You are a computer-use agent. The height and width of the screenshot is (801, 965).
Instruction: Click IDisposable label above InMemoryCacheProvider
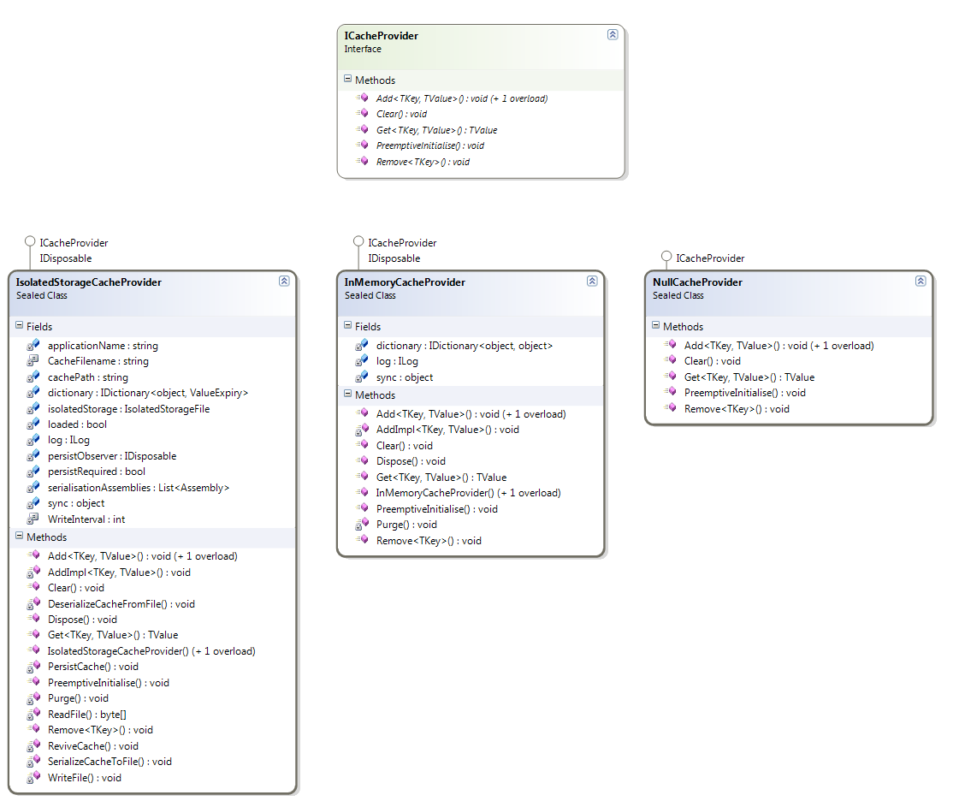coord(394,258)
